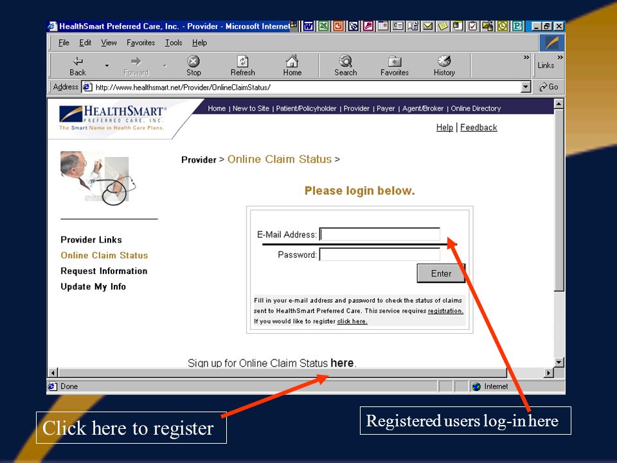
Task: Launch Word from the Office shortcut bar
Action: (x=308, y=26)
